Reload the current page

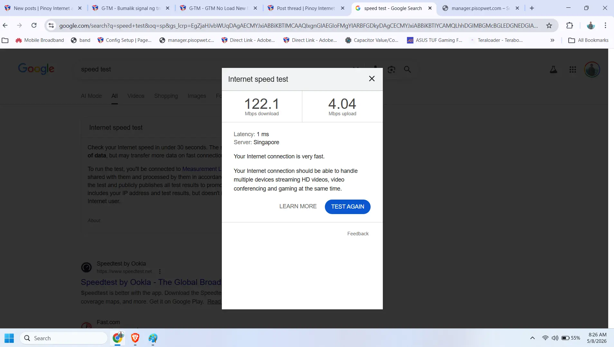point(34,25)
